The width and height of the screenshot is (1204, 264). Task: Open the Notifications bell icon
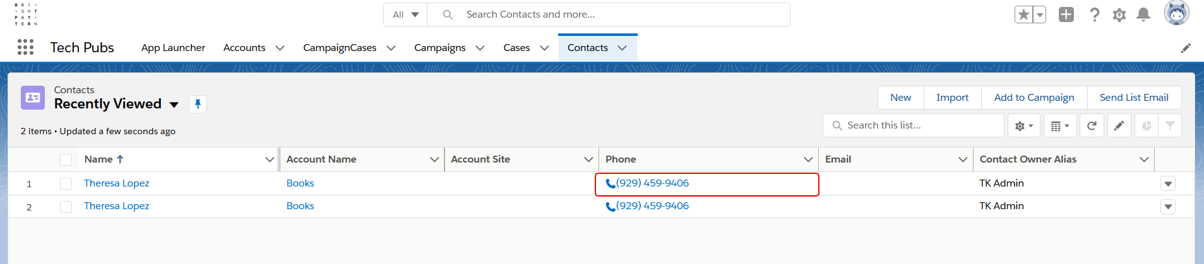coord(1143,14)
